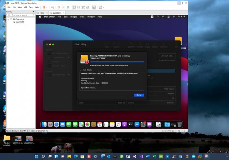Open Trash in the macOS dock
Viewport: 229px width, 160px height.
coord(179,124)
